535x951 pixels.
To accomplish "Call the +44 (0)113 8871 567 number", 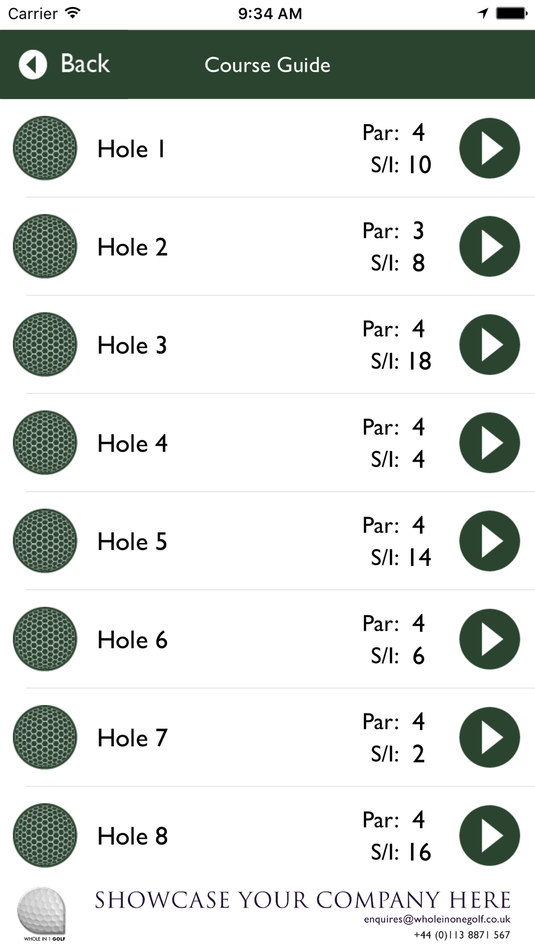I will [462, 935].
